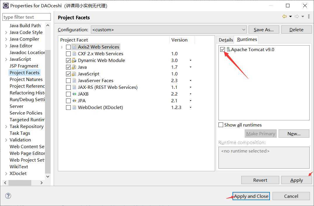The width and height of the screenshot is (314, 206).
Task: Click the Java facet icon
Action: point(74,67)
